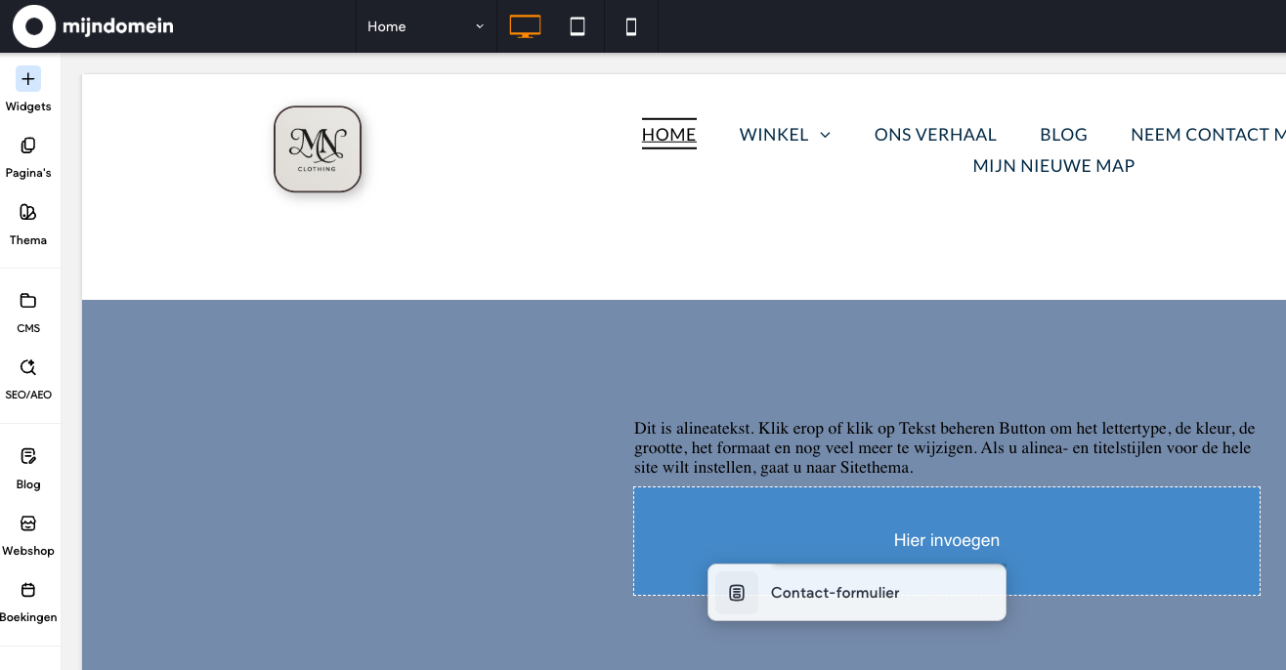The image size is (1286, 670).
Task: Click the MIJN NIEUWE MAP link
Action: 1053,166
